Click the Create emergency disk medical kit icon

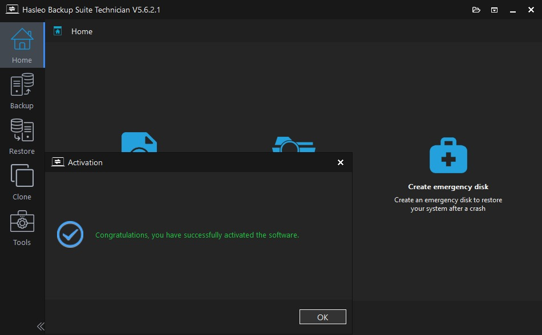click(x=448, y=155)
